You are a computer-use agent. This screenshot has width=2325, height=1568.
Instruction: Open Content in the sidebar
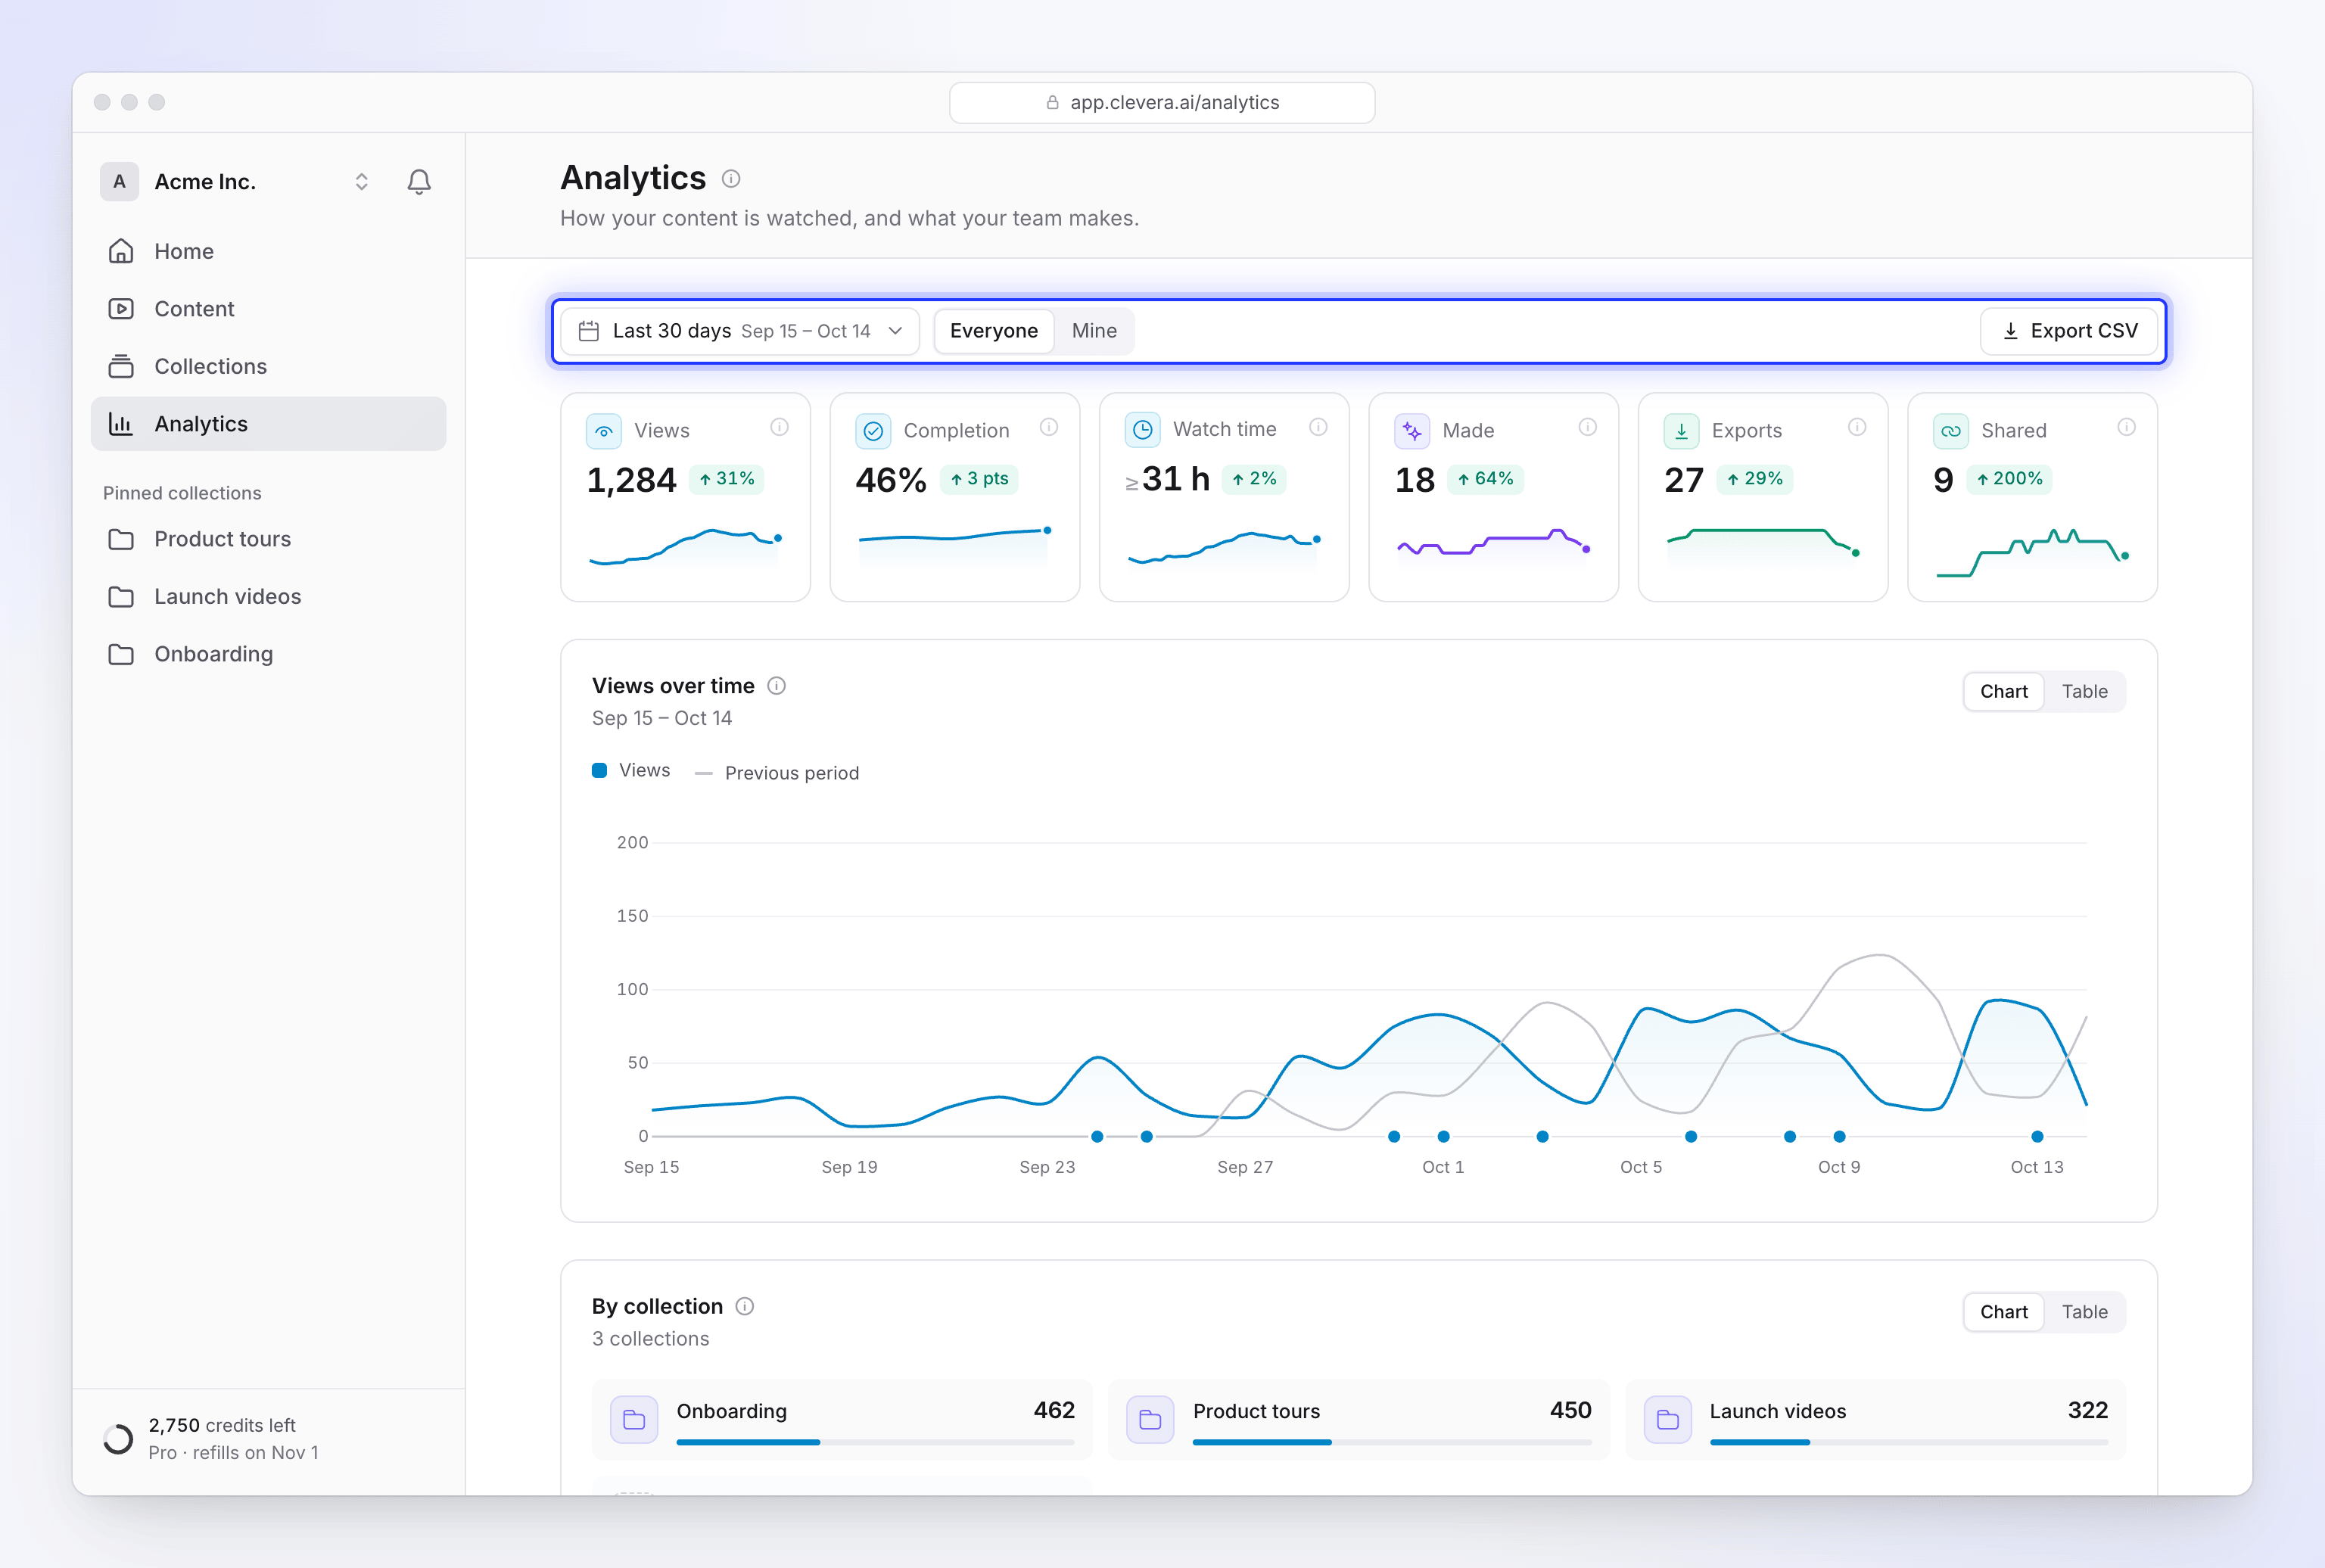268,309
